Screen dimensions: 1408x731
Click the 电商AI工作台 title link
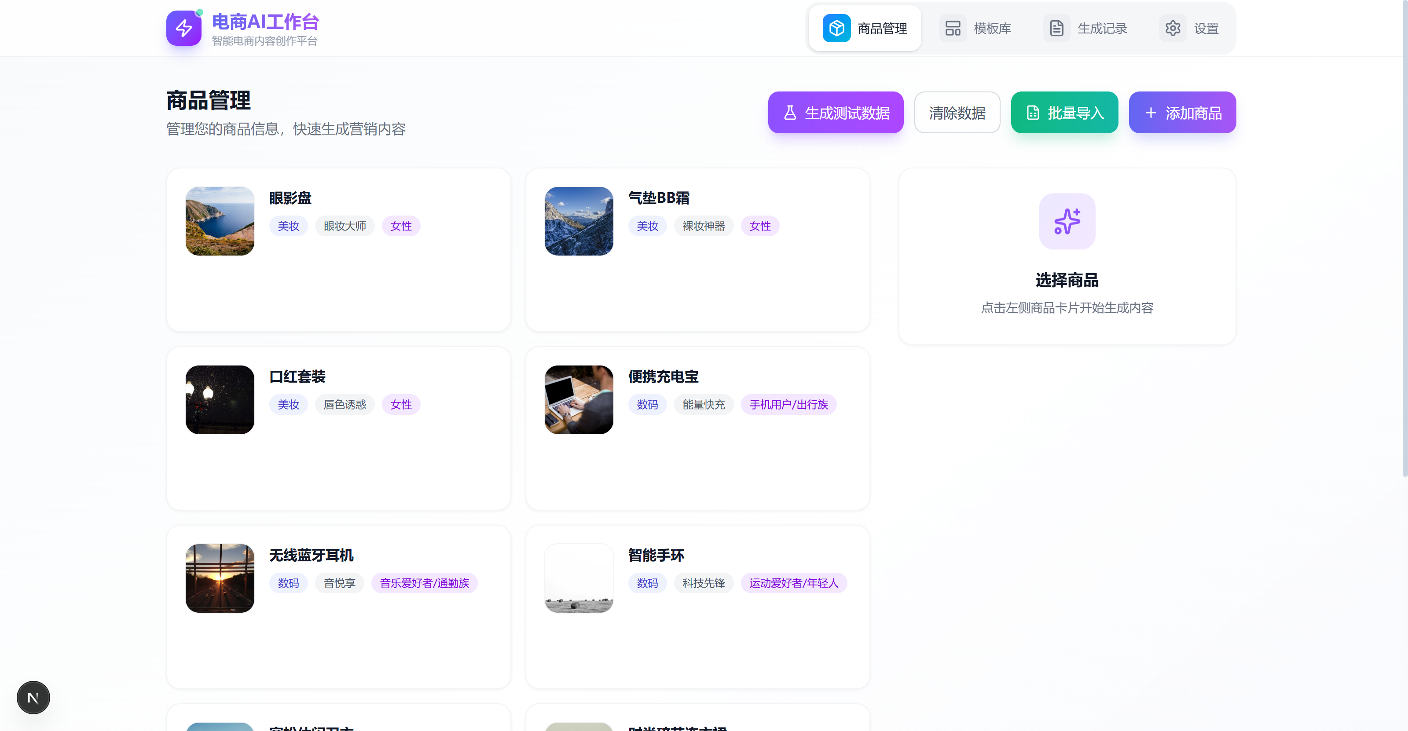coord(265,22)
